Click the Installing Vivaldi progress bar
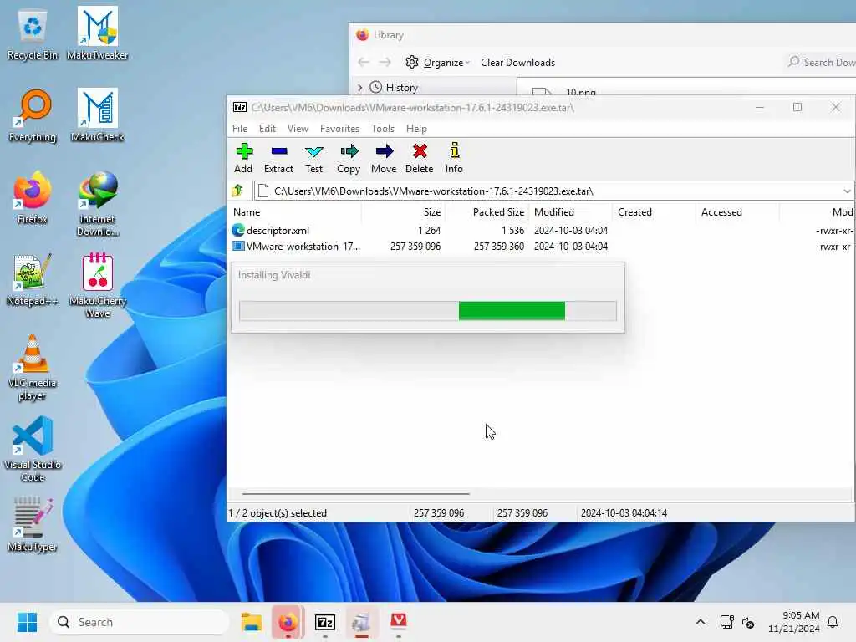This screenshot has width=856, height=642. 428,311
